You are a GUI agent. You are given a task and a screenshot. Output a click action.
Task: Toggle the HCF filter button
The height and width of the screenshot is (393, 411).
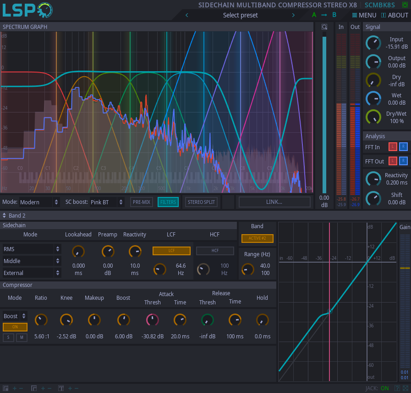pos(215,251)
